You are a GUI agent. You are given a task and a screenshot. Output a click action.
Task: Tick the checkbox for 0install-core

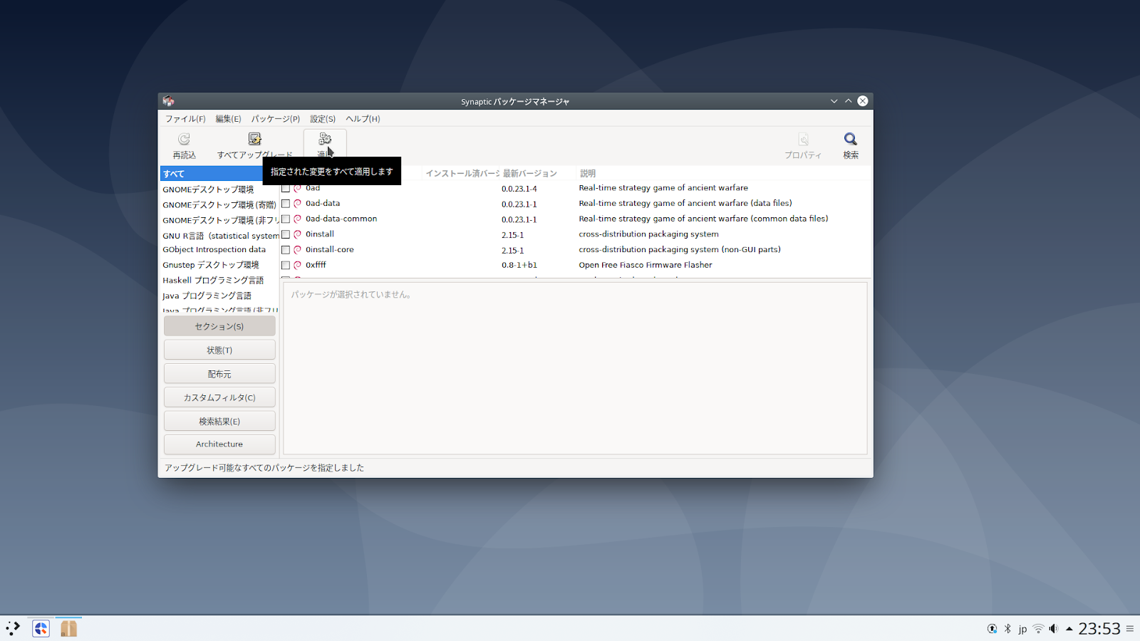pyautogui.click(x=286, y=250)
